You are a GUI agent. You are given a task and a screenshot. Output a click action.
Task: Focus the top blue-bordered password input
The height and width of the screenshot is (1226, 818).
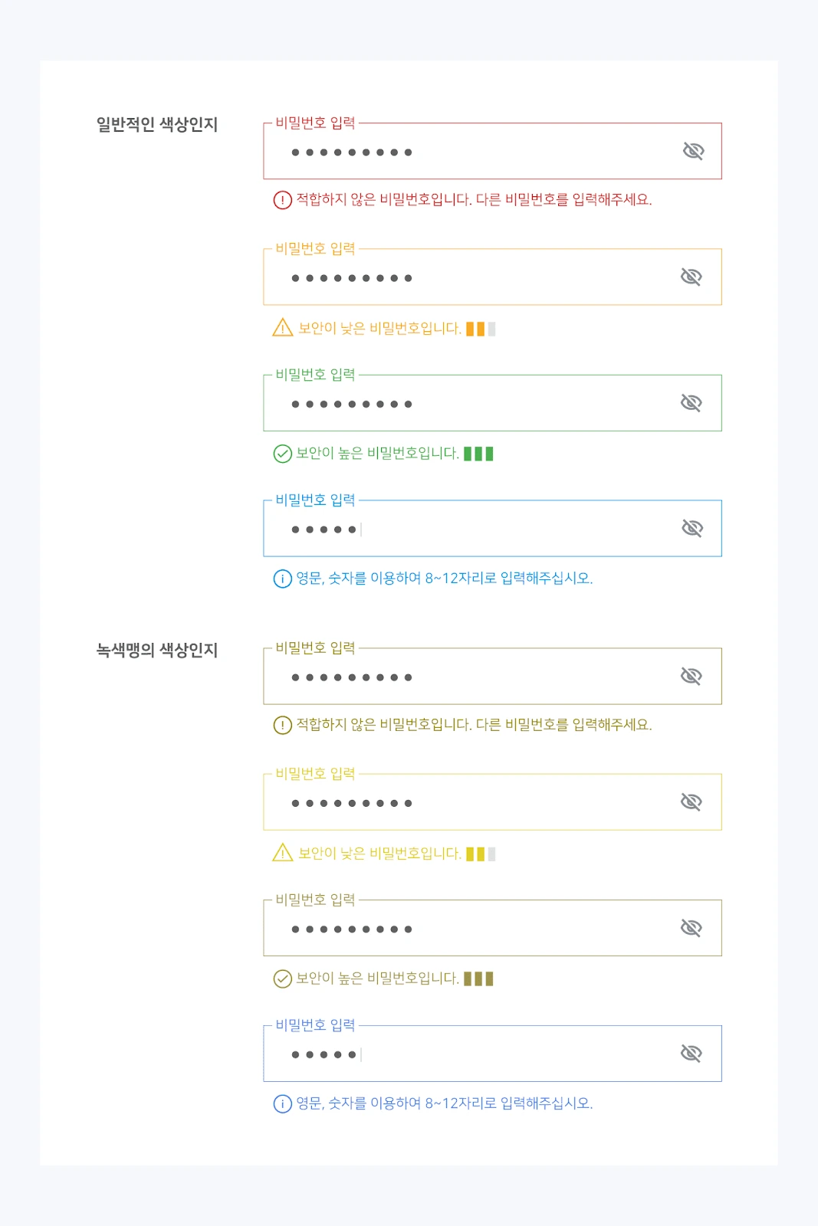(x=492, y=528)
